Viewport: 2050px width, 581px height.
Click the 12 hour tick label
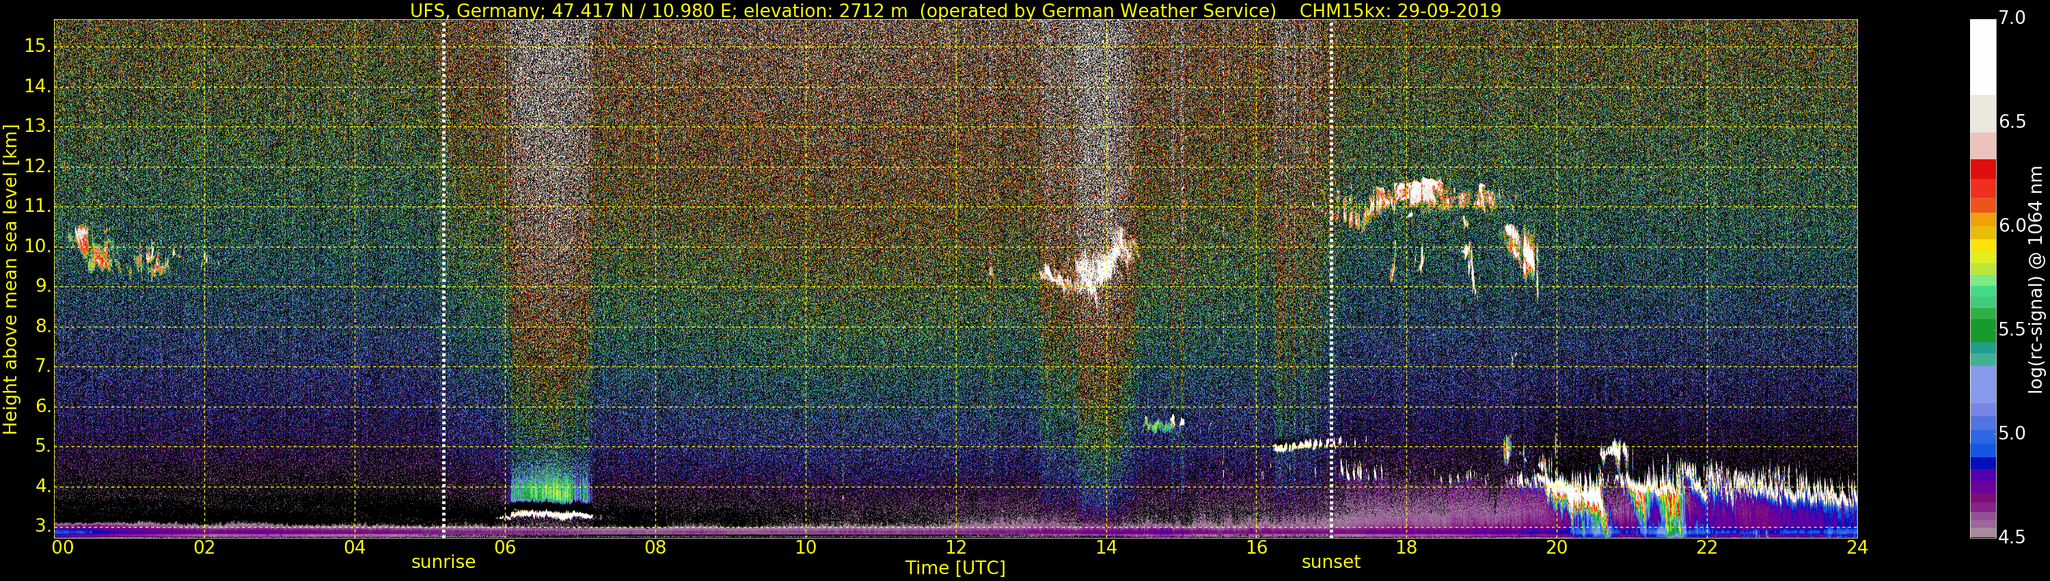pyautogui.click(x=956, y=548)
